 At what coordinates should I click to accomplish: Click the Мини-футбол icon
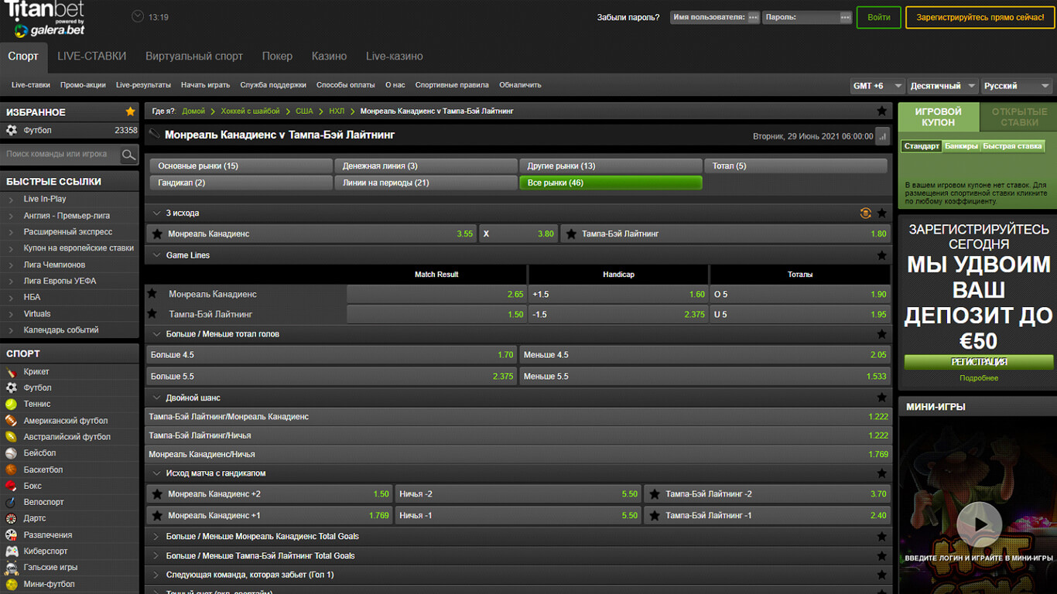[12, 584]
